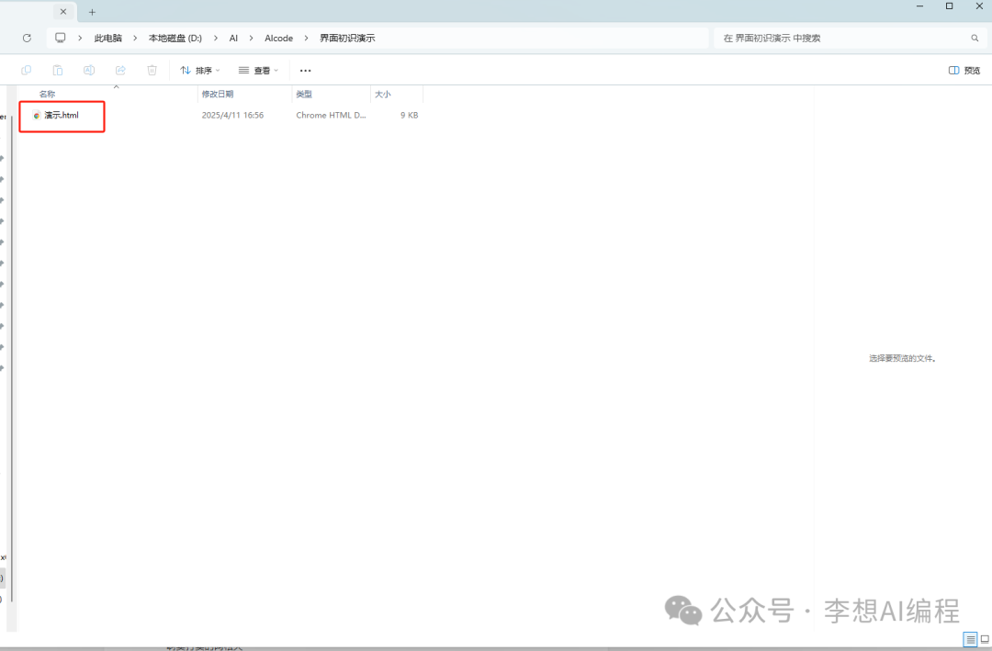Expand chevron after 本地磁盘 (D:) breadcrumb
This screenshot has height=651, width=992.
click(x=216, y=38)
